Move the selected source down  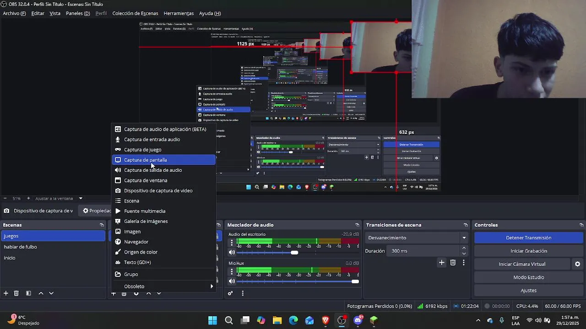click(x=159, y=293)
